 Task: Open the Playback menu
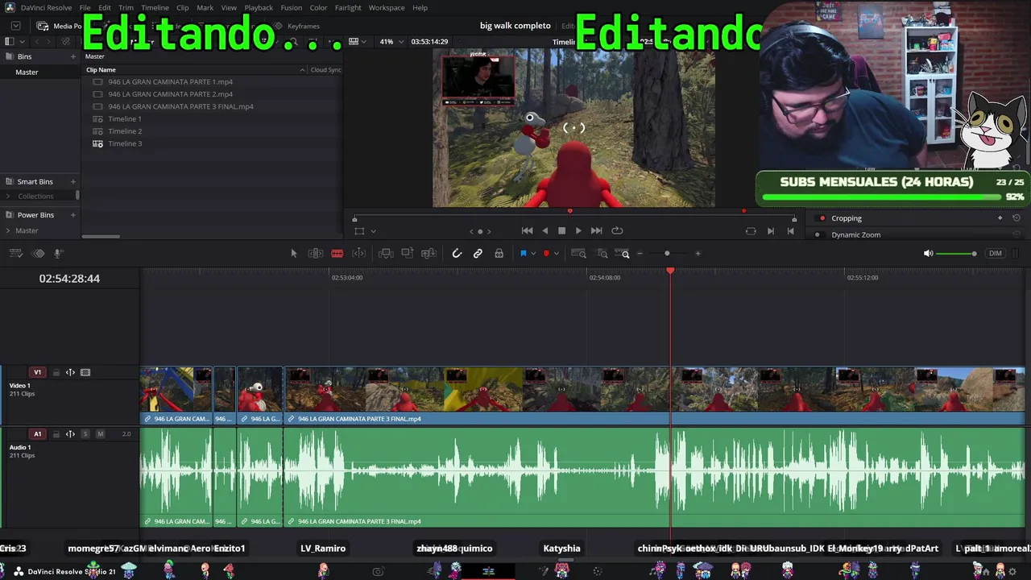[259, 8]
